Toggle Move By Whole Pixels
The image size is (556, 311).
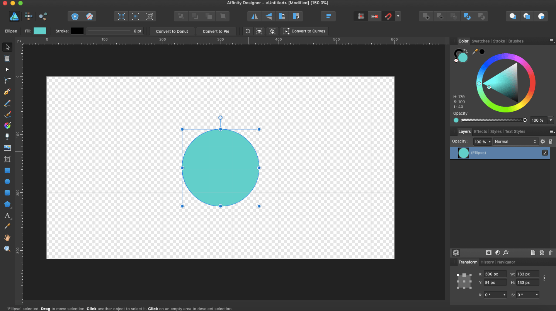pyautogui.click(x=374, y=16)
